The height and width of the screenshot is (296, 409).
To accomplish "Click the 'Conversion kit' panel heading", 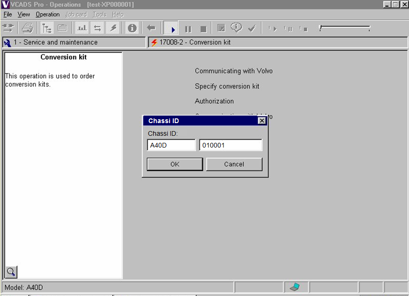I will [x=63, y=57].
